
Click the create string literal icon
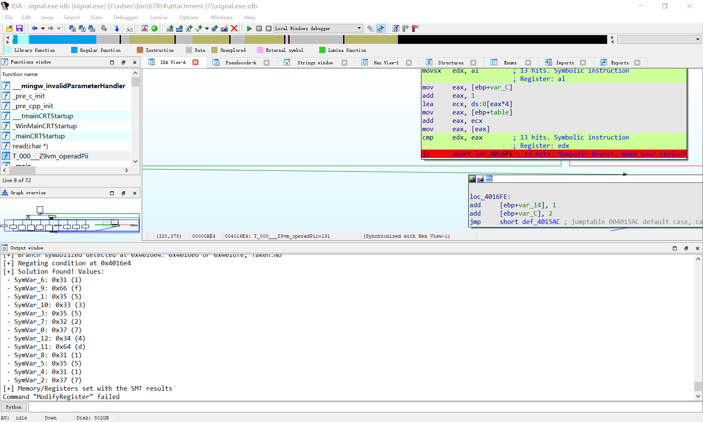tap(189, 28)
